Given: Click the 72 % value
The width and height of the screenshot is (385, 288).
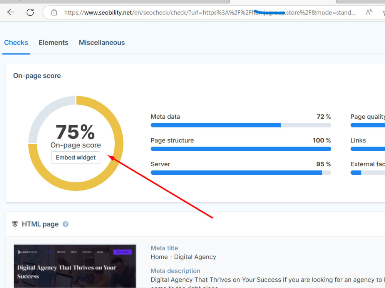Looking at the screenshot, I should click(324, 117).
